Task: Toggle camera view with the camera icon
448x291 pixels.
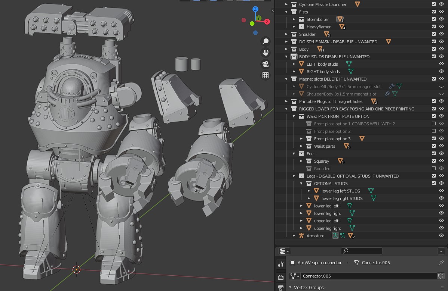Action: [x=266, y=64]
